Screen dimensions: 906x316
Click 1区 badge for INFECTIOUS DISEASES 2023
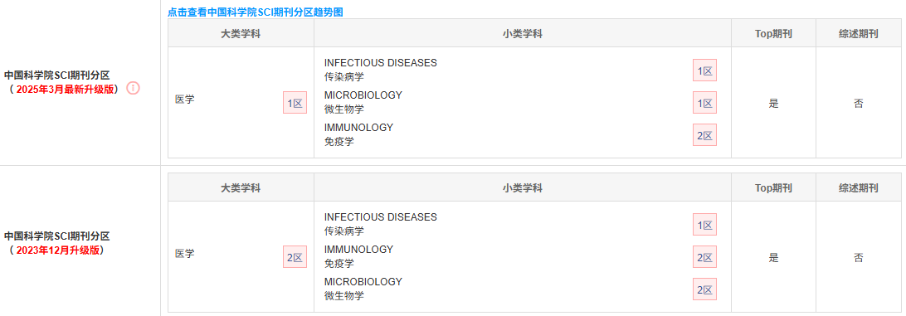pos(704,225)
